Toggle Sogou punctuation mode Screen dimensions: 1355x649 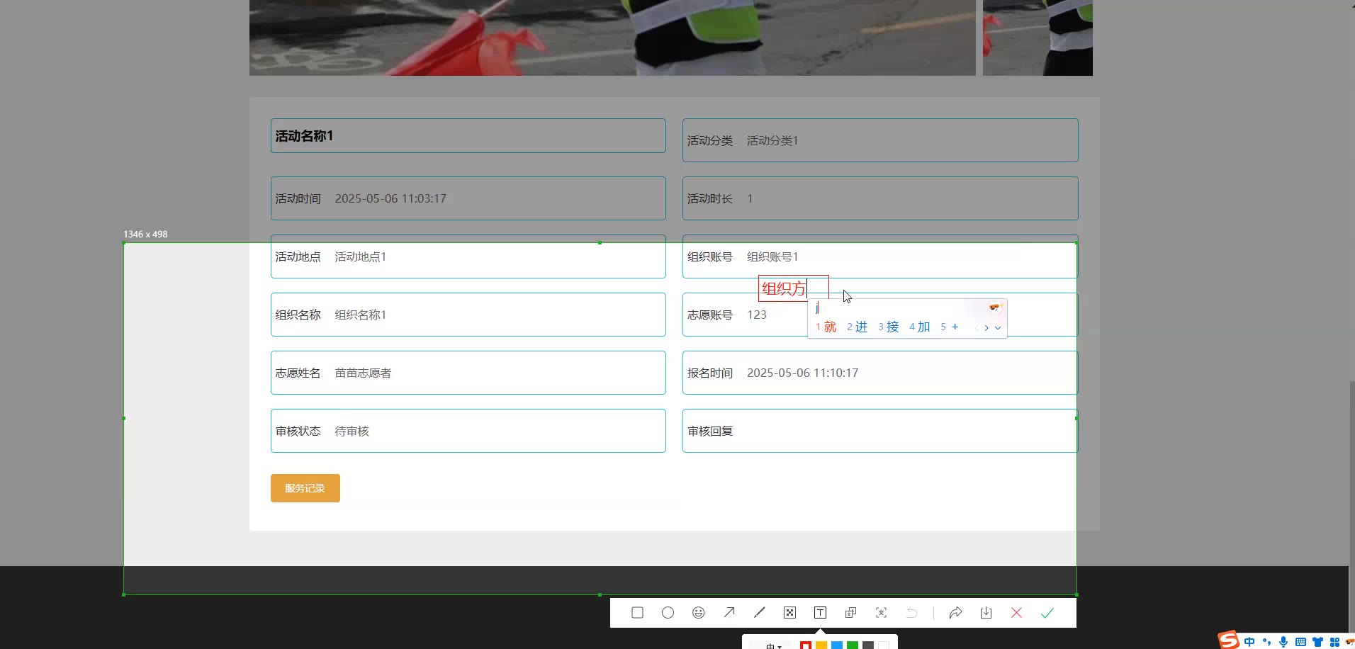click(x=1266, y=642)
